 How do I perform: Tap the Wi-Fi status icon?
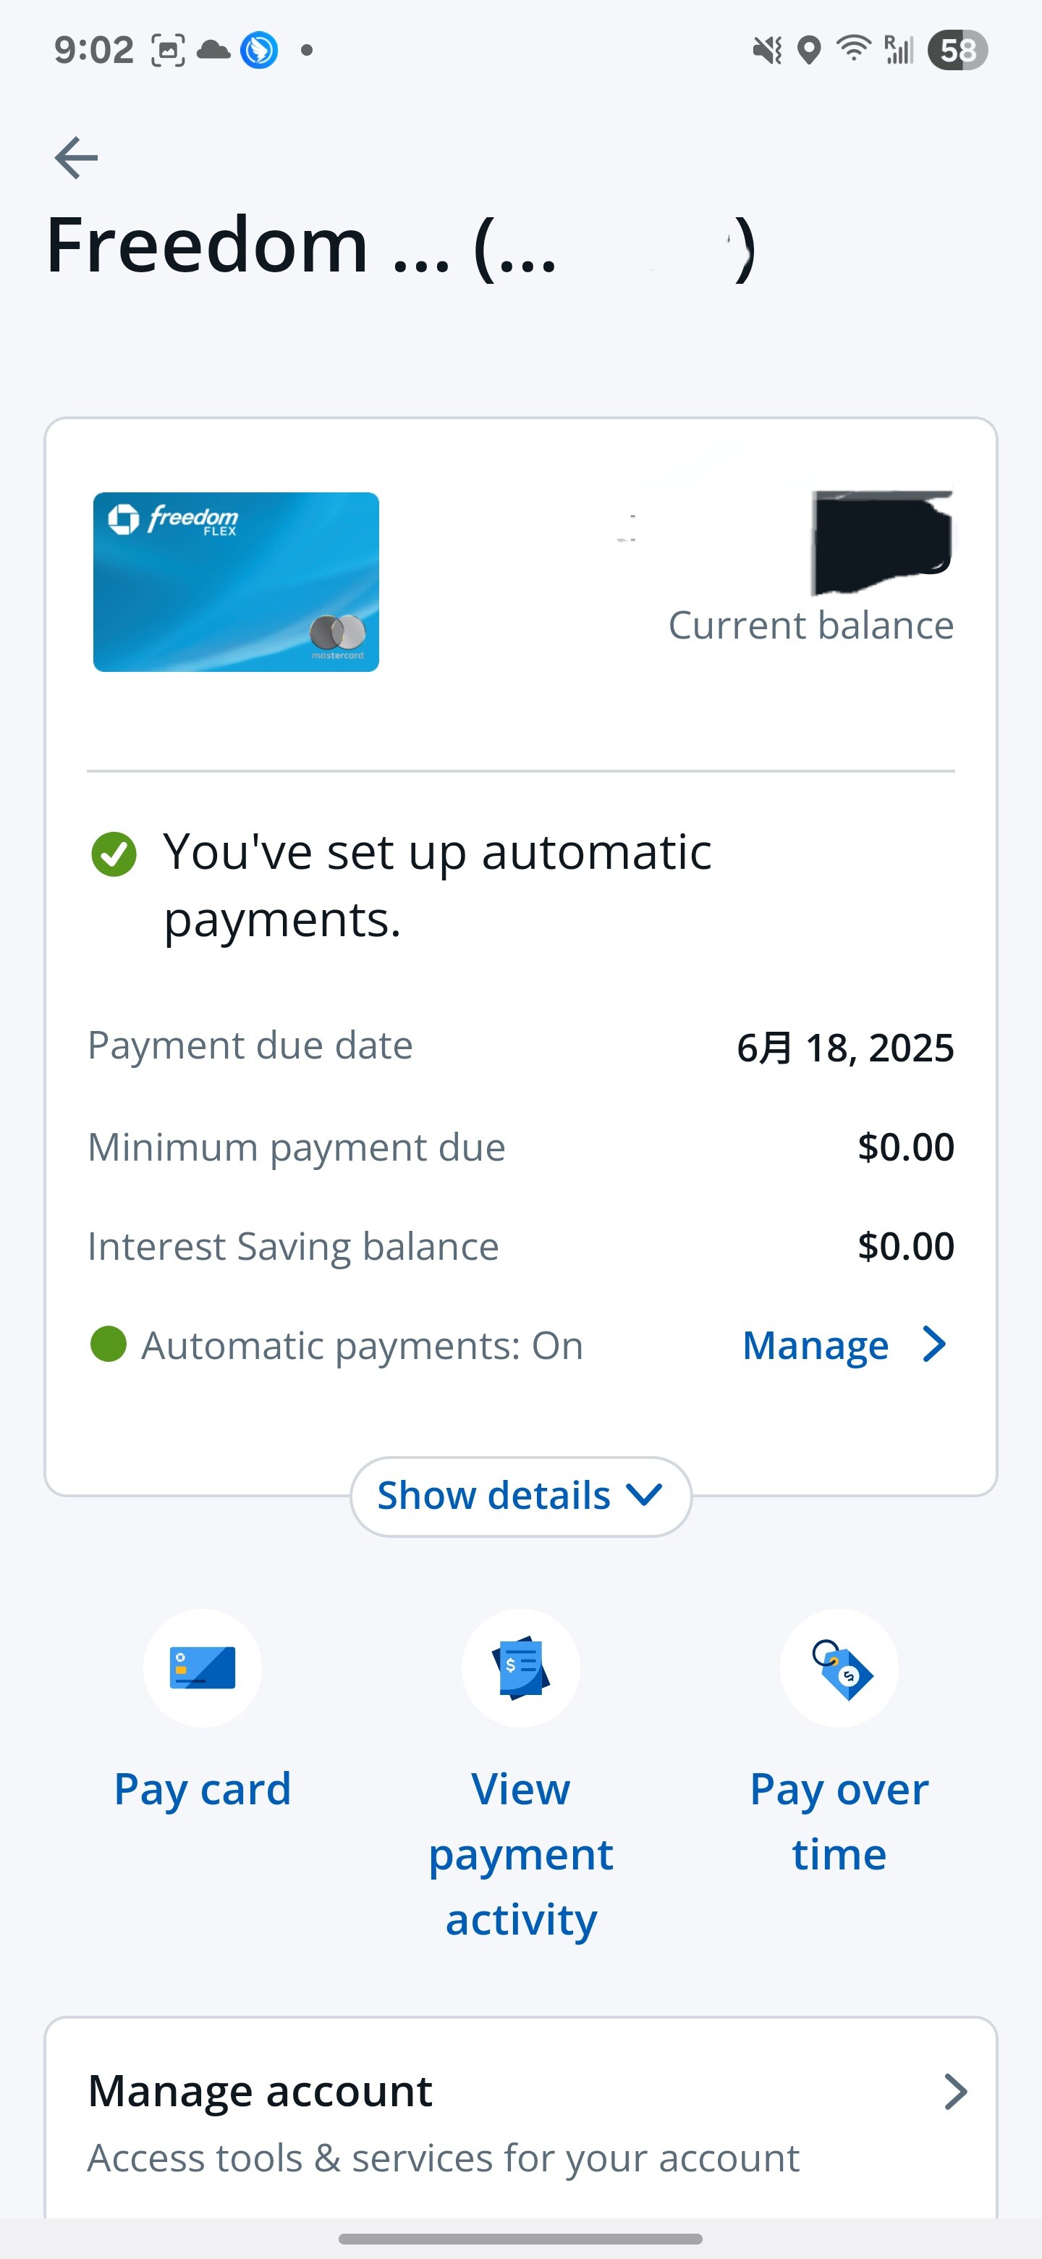[x=852, y=49]
